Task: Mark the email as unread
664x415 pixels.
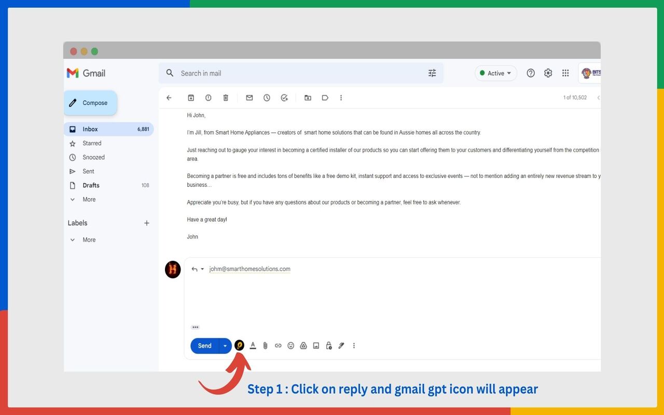Action: (250, 98)
